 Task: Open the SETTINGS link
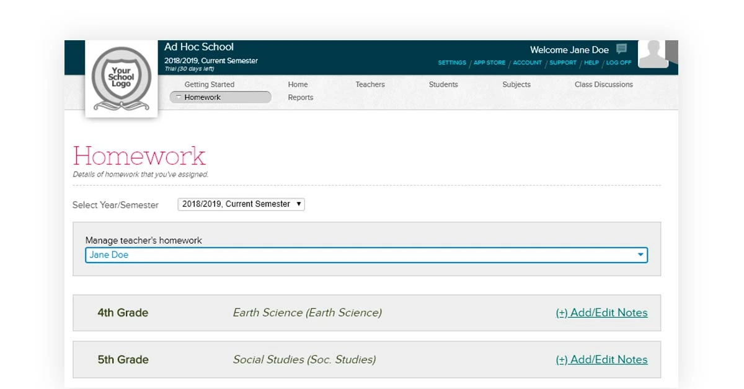tap(451, 63)
